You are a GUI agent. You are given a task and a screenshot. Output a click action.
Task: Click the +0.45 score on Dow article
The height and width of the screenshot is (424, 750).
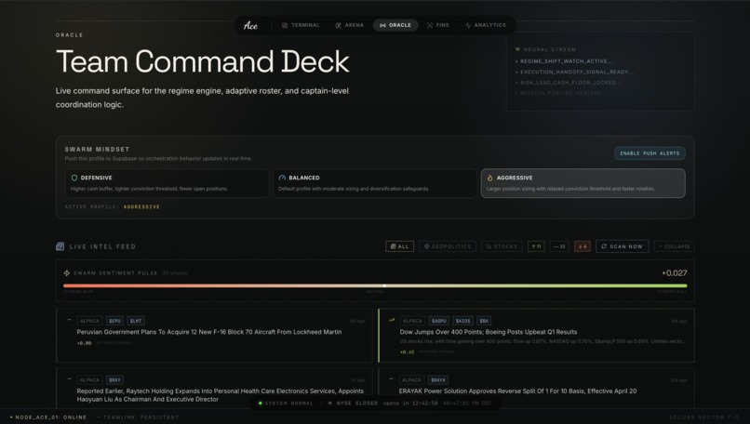[x=407, y=351]
